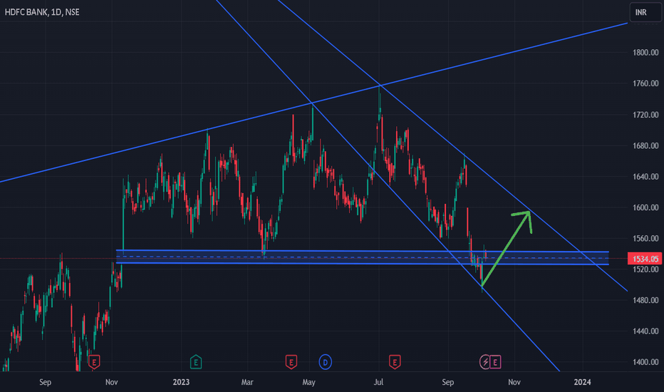Screen dimensions: 664x392
Task: Click the 1640.00 price axis label
Action: tap(645, 177)
